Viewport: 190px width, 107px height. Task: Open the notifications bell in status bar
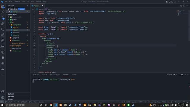point(187,102)
